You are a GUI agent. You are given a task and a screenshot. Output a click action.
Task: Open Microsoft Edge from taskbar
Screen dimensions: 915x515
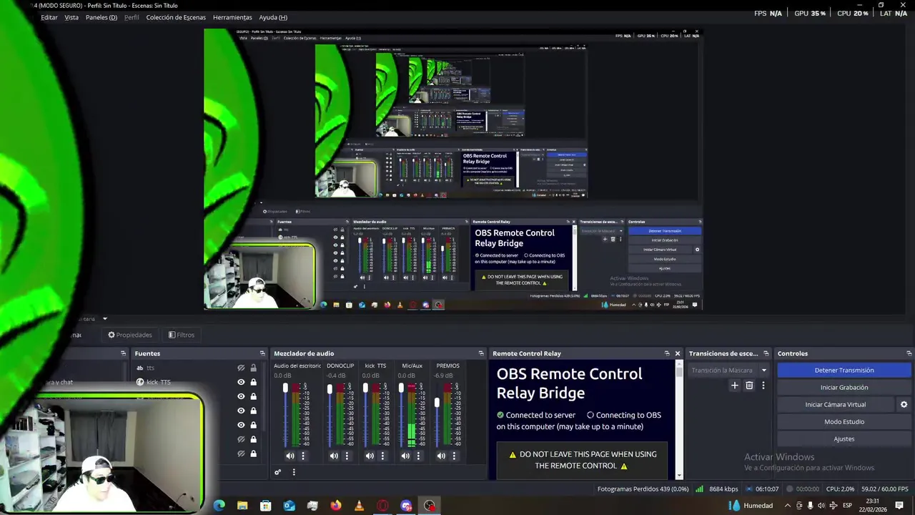(x=219, y=506)
